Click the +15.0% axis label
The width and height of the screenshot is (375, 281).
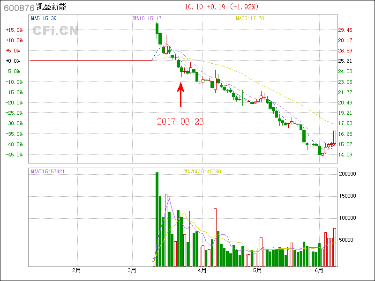coord(14,30)
